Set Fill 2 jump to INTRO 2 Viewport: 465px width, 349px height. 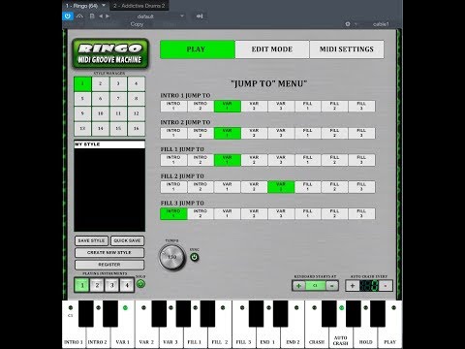201,187
